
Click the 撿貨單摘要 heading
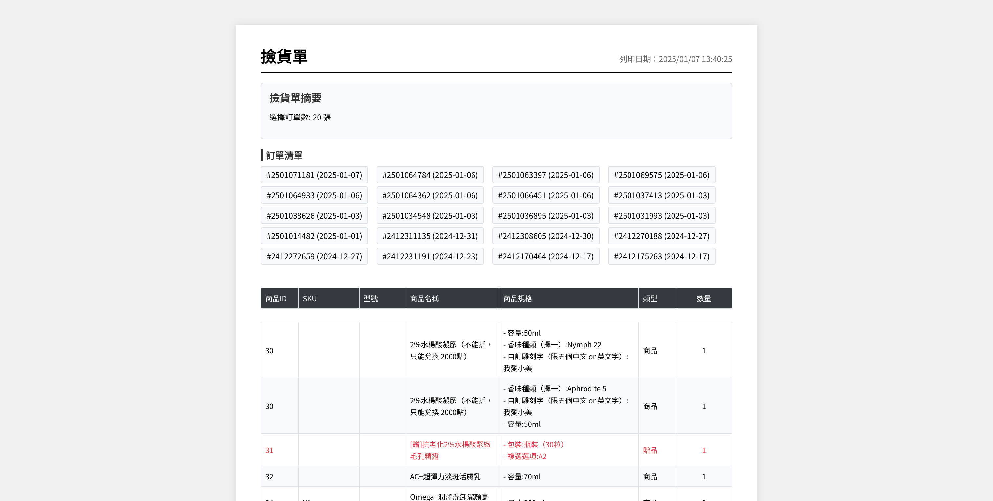(x=295, y=98)
